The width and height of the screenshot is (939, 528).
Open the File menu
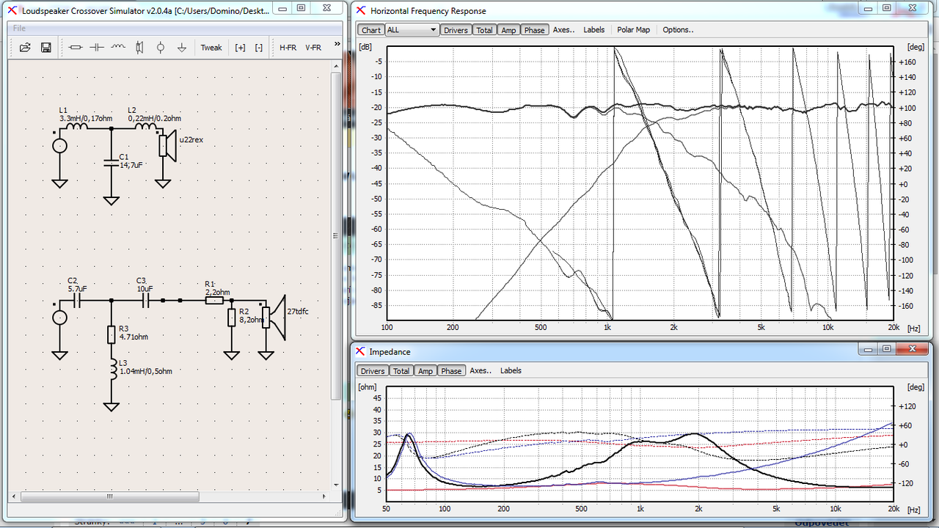pos(19,28)
